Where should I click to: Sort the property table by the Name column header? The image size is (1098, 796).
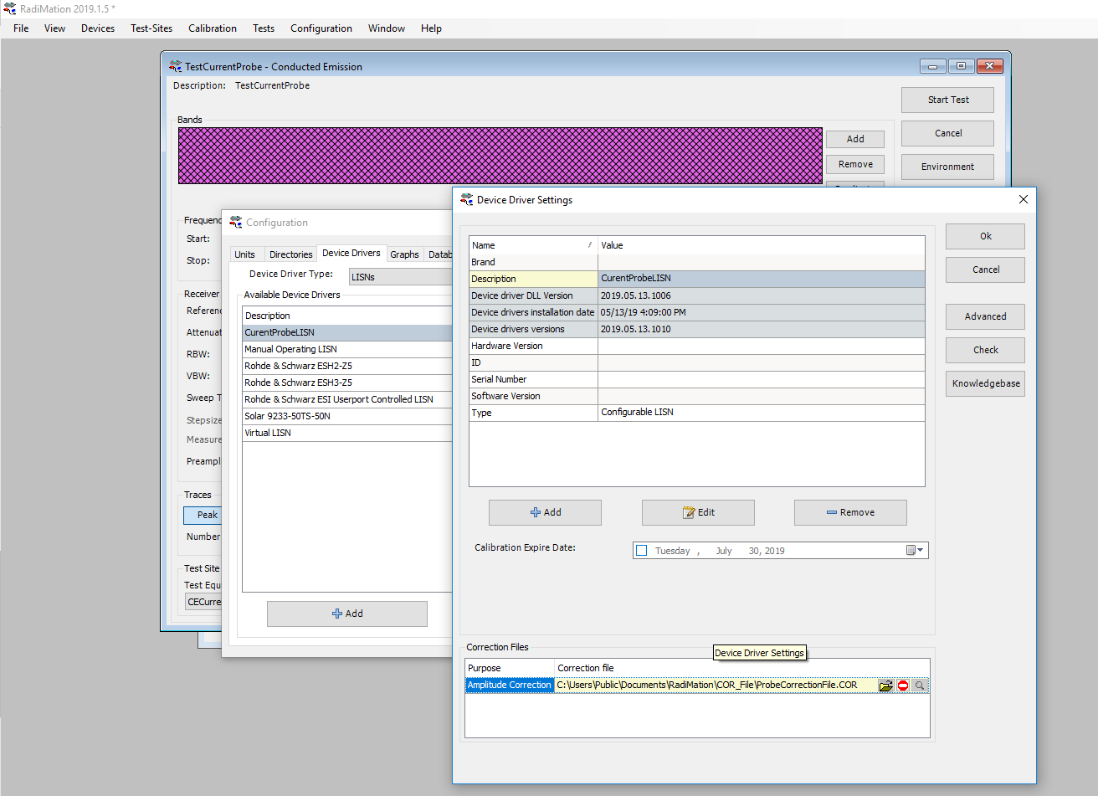531,245
